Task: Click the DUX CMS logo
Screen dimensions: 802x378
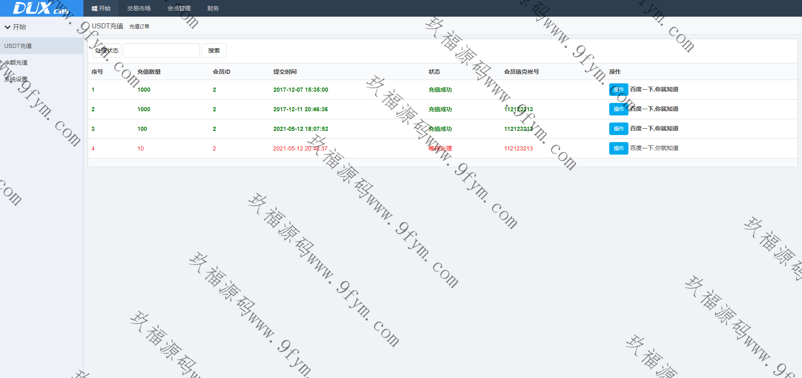Action: pos(41,8)
